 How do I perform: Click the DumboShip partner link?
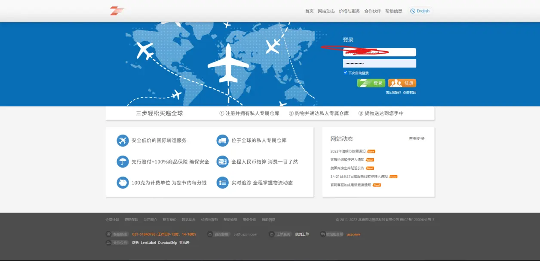tap(168, 243)
